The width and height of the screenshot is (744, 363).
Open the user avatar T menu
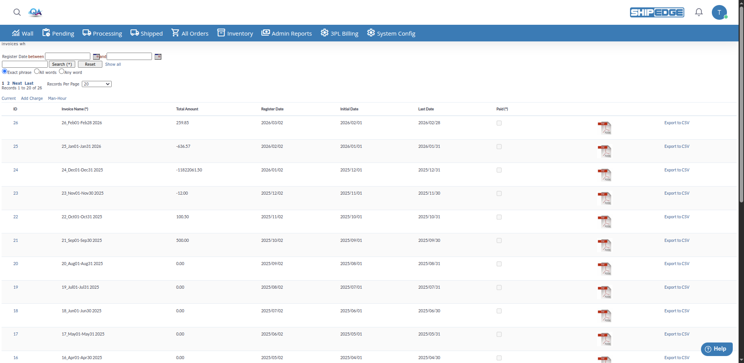pos(719,12)
